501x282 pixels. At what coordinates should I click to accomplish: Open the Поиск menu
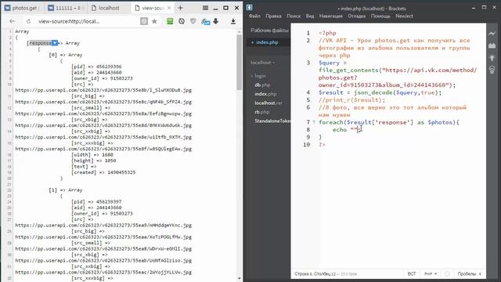point(294,16)
